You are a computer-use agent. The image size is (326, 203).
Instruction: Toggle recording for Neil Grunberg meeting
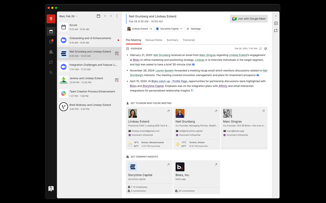117,54
